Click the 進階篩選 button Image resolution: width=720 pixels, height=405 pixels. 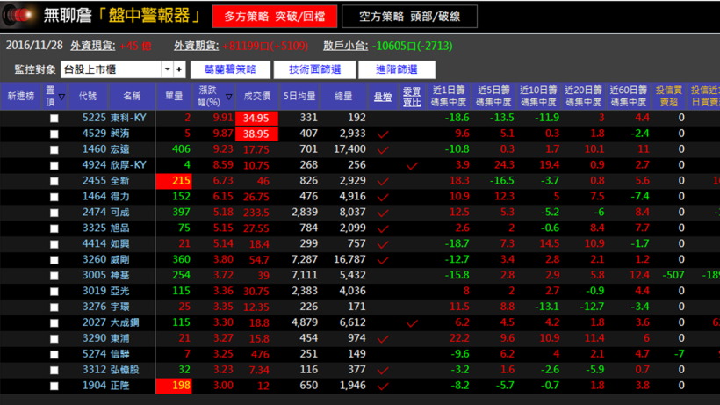397,69
